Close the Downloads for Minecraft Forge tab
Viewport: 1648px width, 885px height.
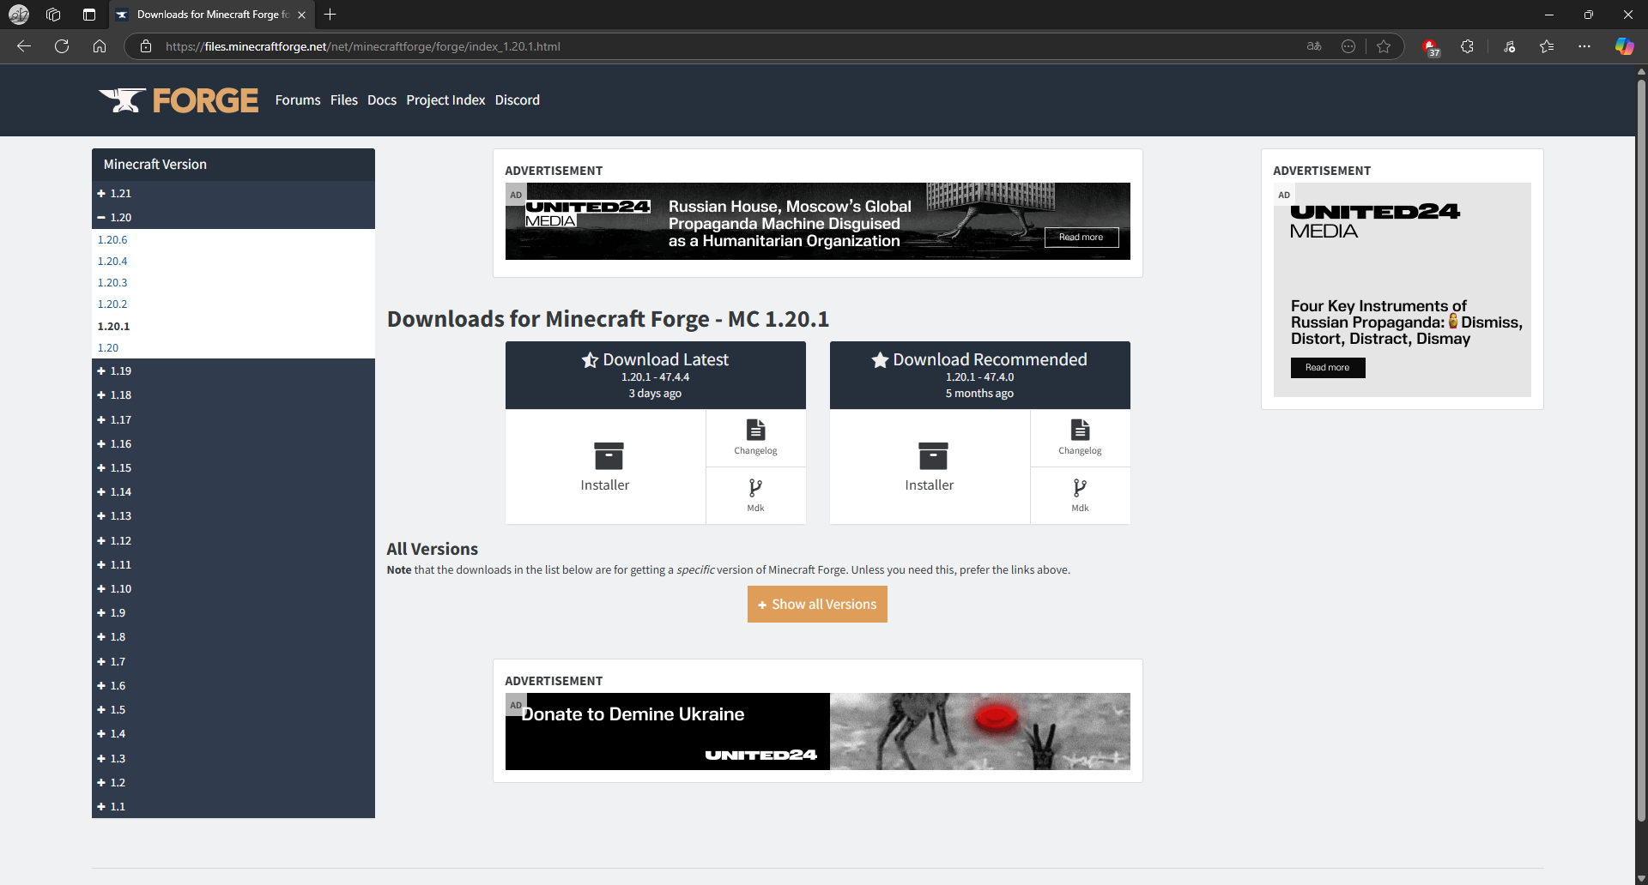[301, 15]
